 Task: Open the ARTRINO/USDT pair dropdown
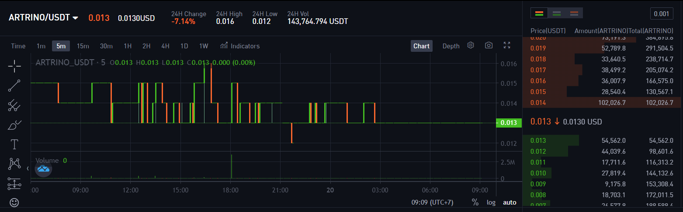coord(44,18)
